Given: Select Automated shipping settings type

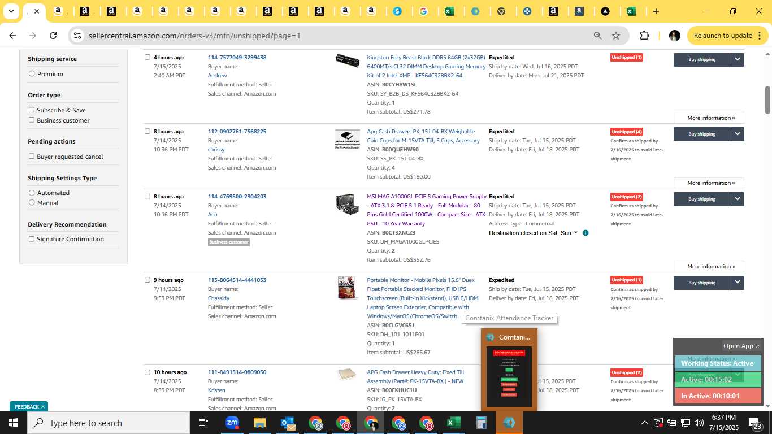Looking at the screenshot, I should click(x=32, y=193).
